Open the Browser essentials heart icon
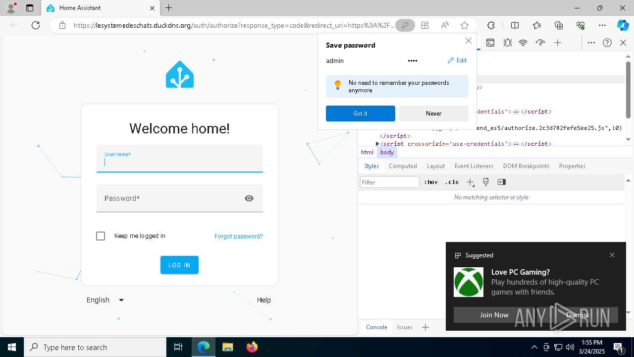Image resolution: width=634 pixels, height=357 pixels. point(581,25)
